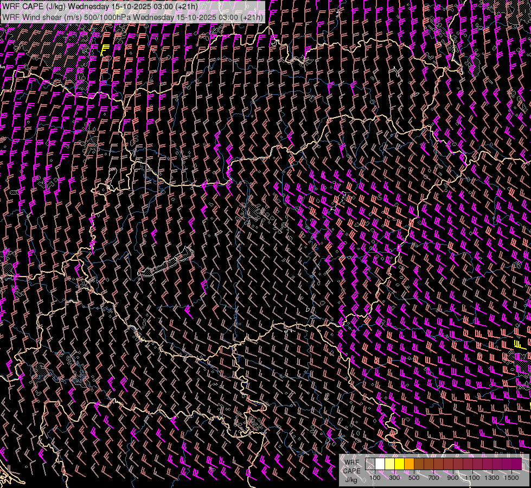Click the legend value 500
This screenshot has height=488, width=531.
(414, 478)
